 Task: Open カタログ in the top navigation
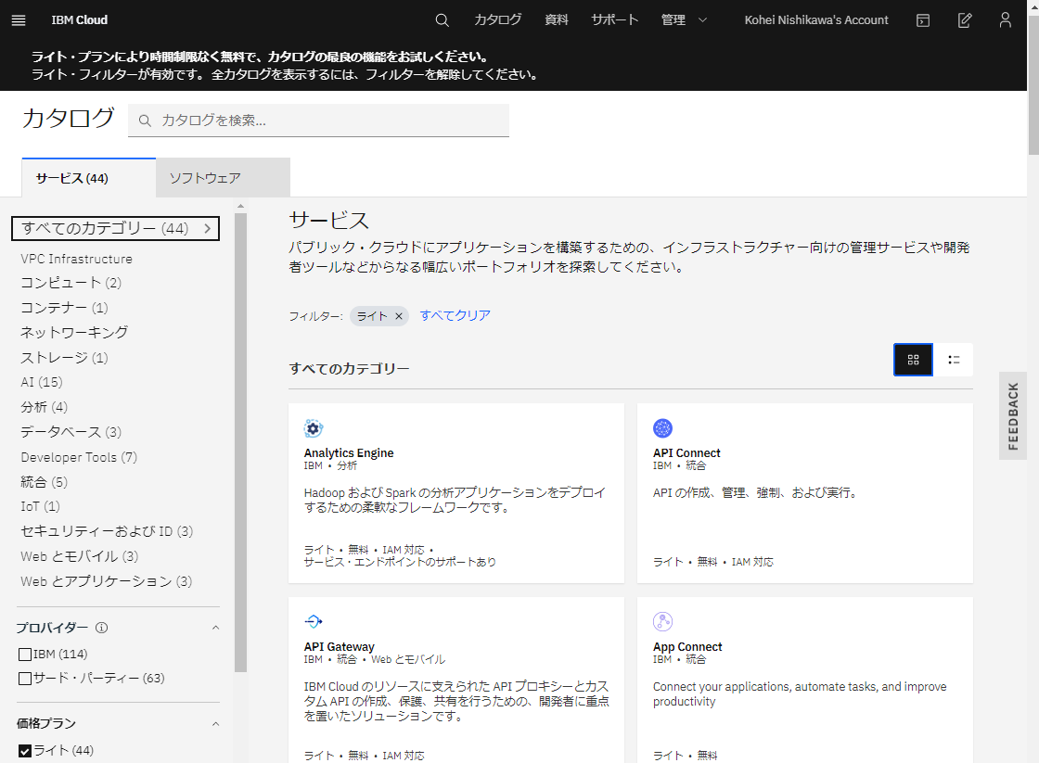497,20
